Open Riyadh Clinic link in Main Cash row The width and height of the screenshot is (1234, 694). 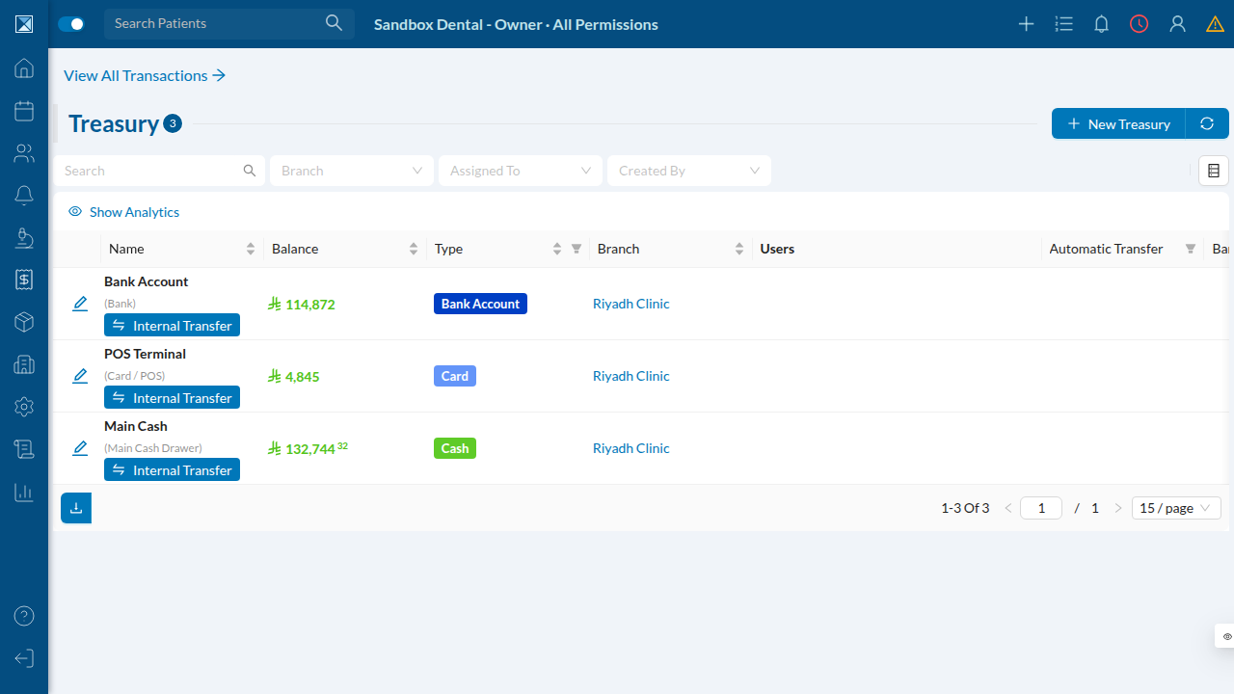(x=630, y=448)
